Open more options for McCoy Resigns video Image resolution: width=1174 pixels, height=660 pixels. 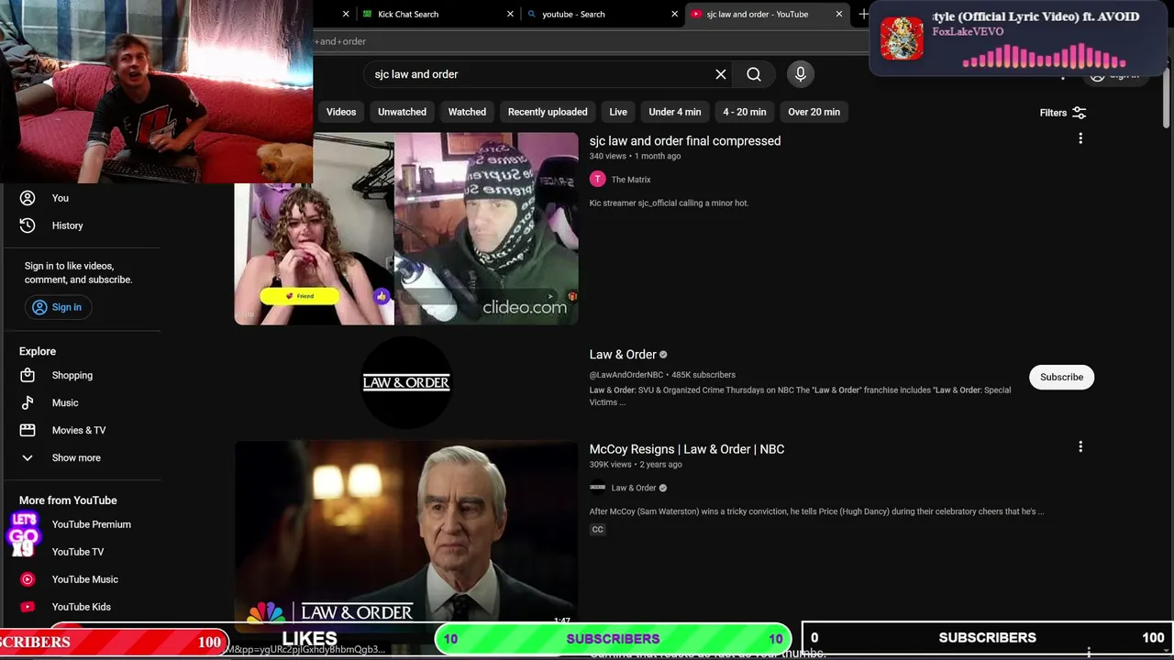tap(1080, 446)
